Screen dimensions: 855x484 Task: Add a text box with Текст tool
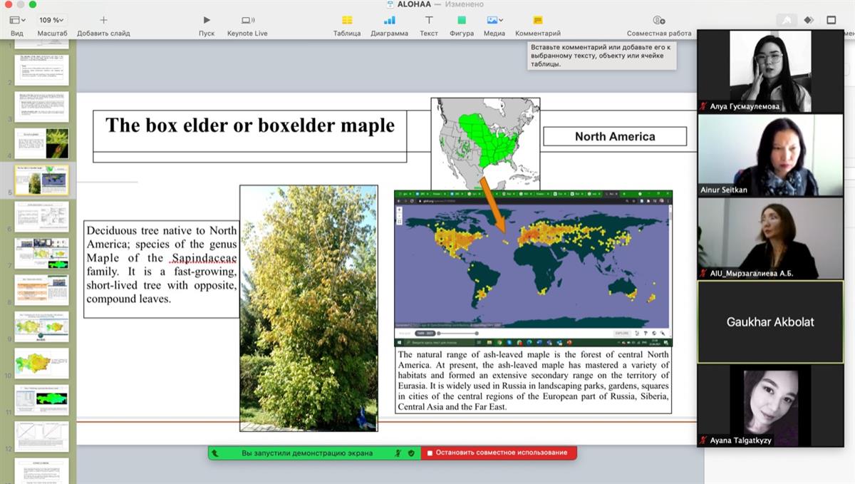429,21
